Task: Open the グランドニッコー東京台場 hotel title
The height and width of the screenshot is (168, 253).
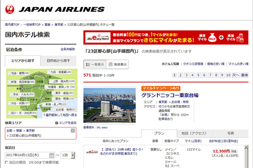Action: (x=170, y=95)
